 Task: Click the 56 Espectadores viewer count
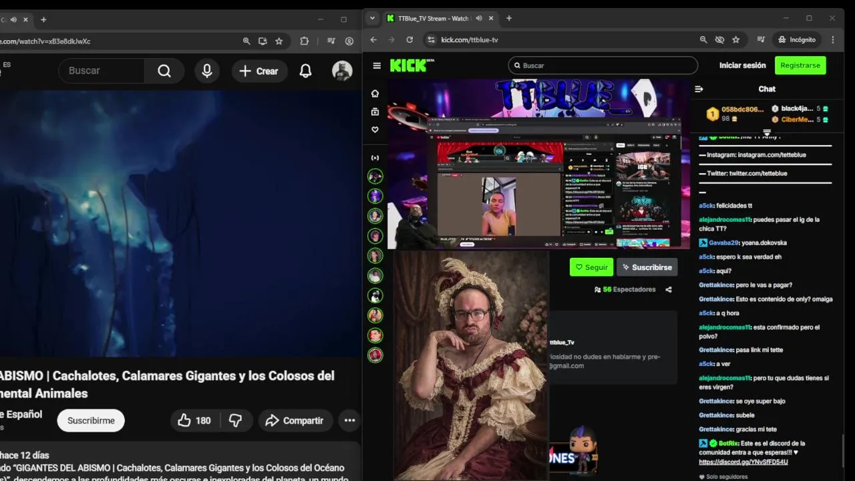point(625,289)
